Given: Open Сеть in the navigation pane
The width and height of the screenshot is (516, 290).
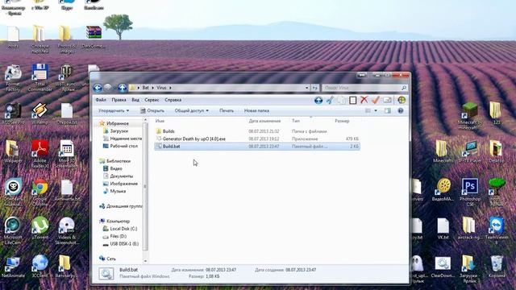Looking at the screenshot, I should click(111, 259).
